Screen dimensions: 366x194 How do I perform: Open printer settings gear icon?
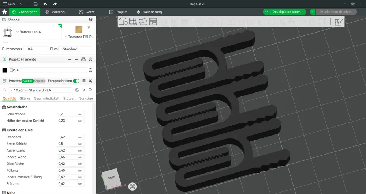pyautogui.click(x=91, y=19)
